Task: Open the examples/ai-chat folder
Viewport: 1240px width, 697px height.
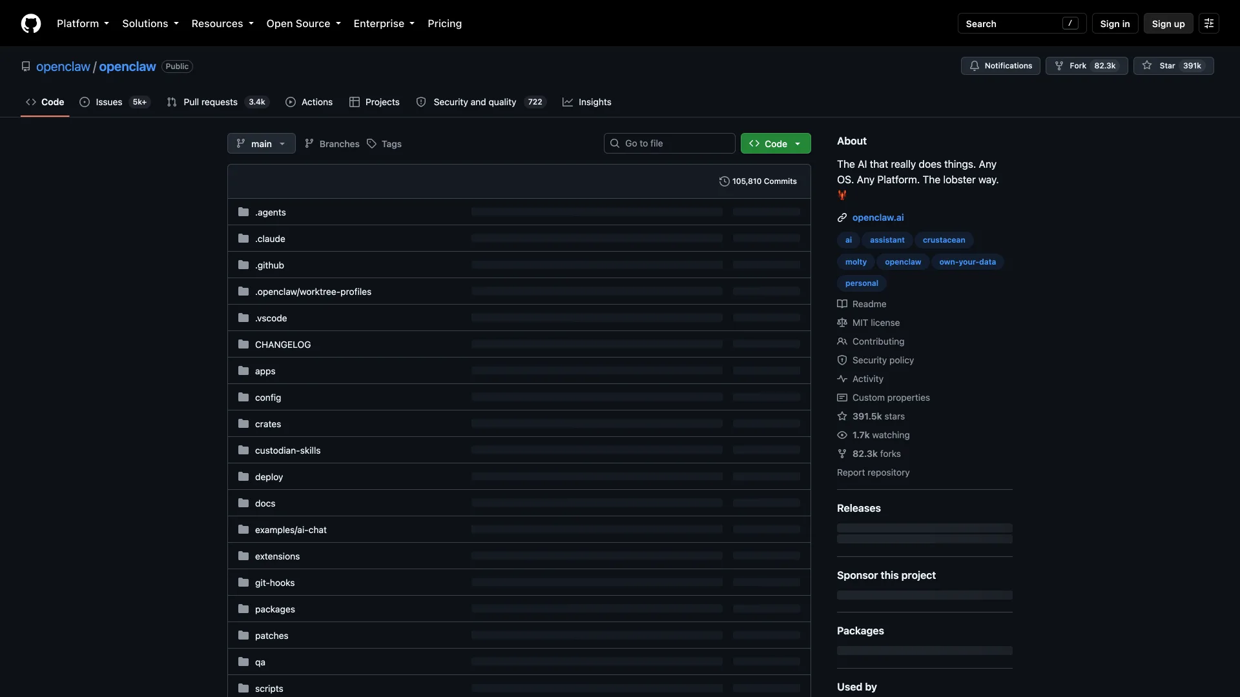Action: pos(291,530)
